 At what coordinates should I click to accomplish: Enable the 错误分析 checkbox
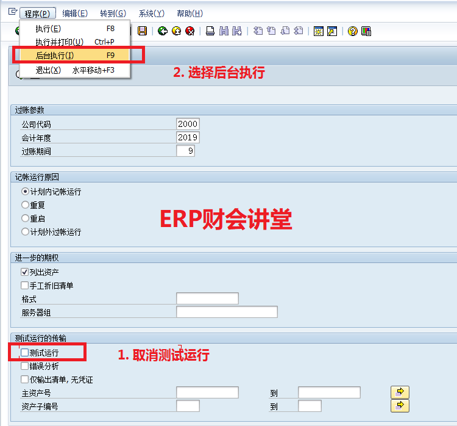point(25,366)
